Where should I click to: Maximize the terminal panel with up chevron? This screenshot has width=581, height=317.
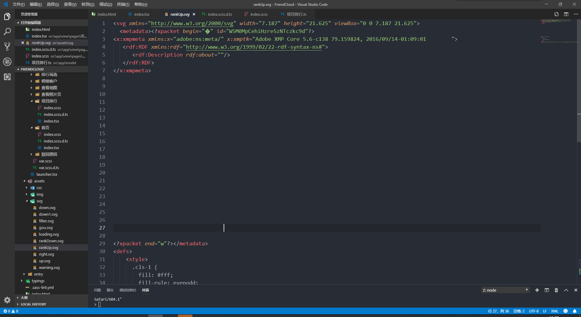point(566,290)
